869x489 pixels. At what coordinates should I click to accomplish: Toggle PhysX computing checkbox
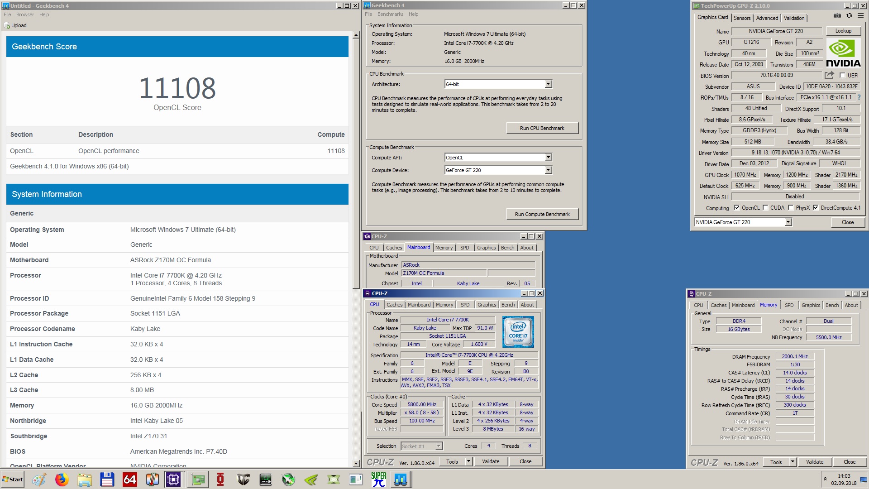(791, 208)
